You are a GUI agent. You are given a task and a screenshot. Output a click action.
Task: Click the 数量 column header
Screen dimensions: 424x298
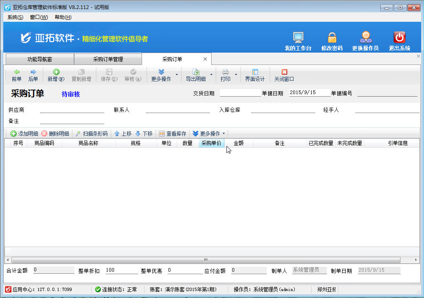187,143
